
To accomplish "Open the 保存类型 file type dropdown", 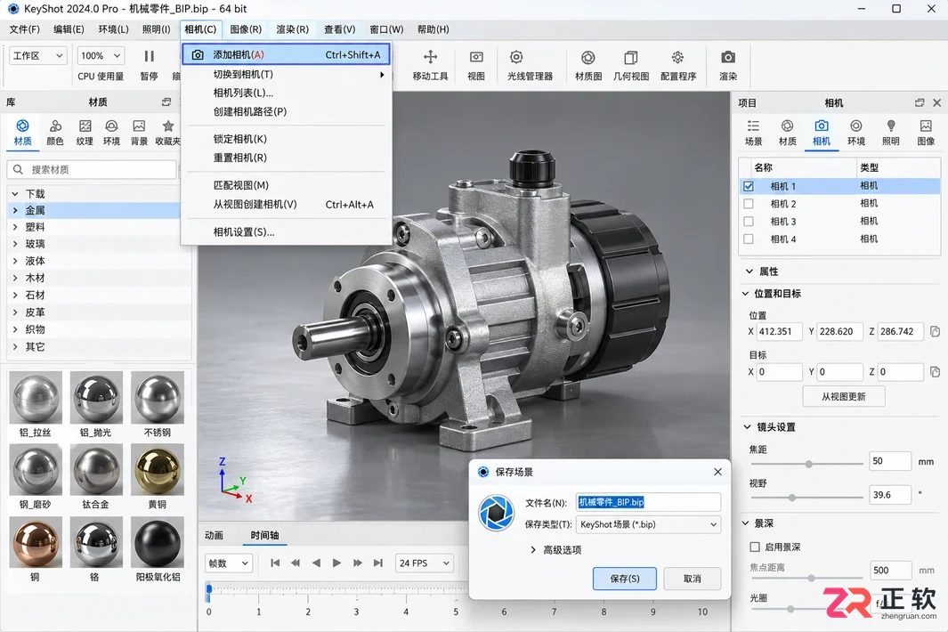I will tap(648, 524).
